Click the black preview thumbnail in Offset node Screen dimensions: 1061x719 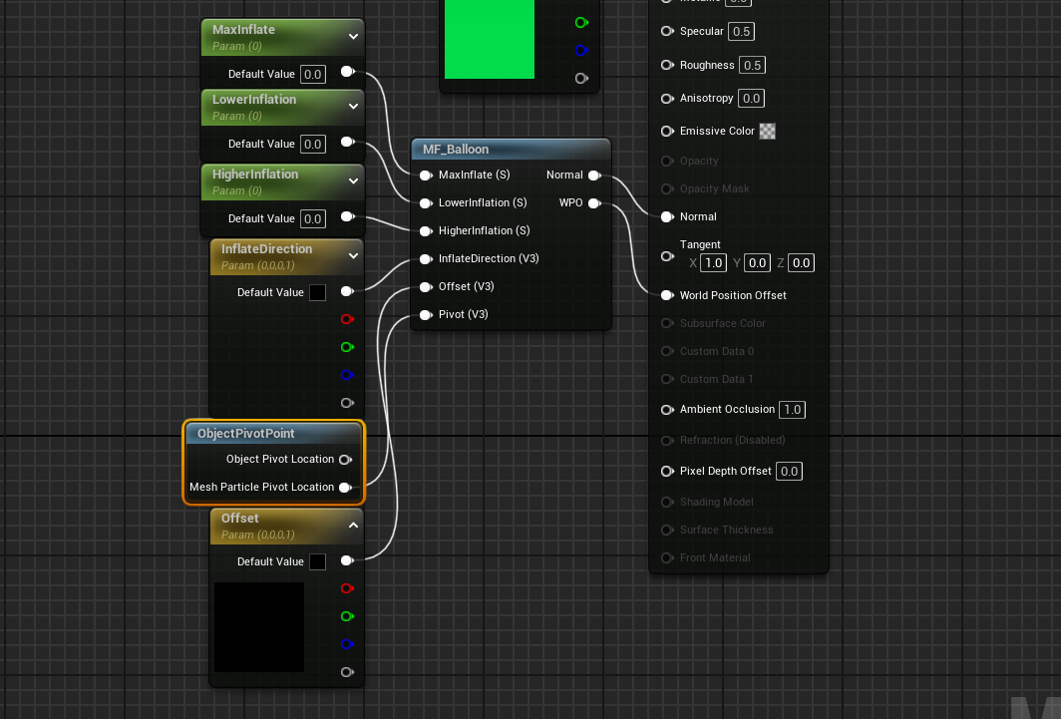pyautogui.click(x=259, y=627)
